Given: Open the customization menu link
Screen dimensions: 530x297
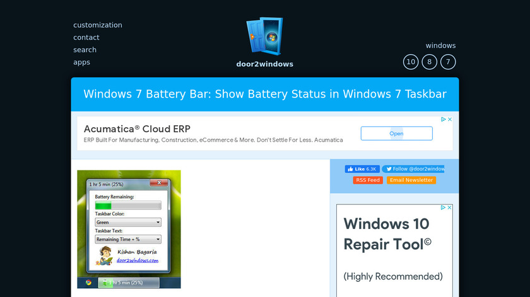Looking at the screenshot, I should 98,25.
